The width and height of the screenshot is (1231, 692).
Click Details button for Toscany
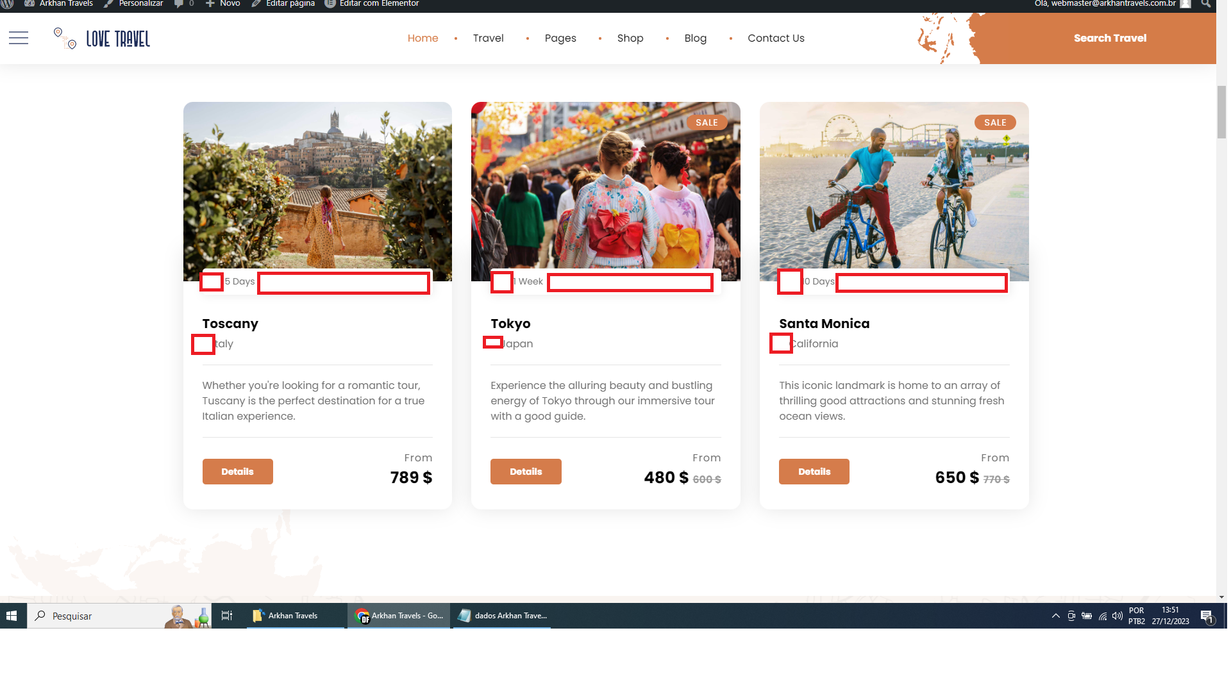click(237, 472)
